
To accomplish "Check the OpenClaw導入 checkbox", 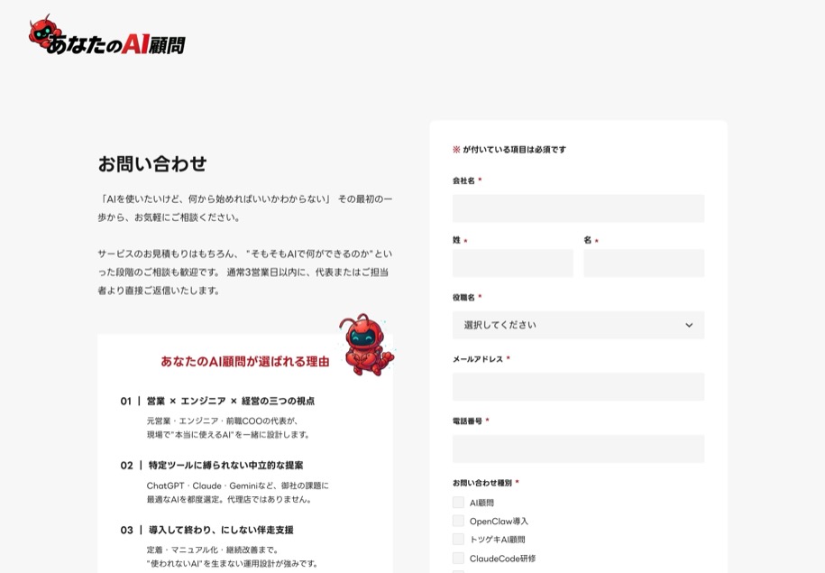I will (458, 521).
